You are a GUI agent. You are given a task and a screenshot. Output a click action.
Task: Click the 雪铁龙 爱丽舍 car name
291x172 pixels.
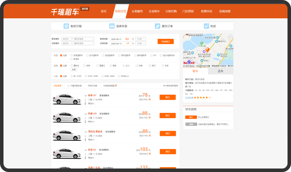tap(95, 132)
